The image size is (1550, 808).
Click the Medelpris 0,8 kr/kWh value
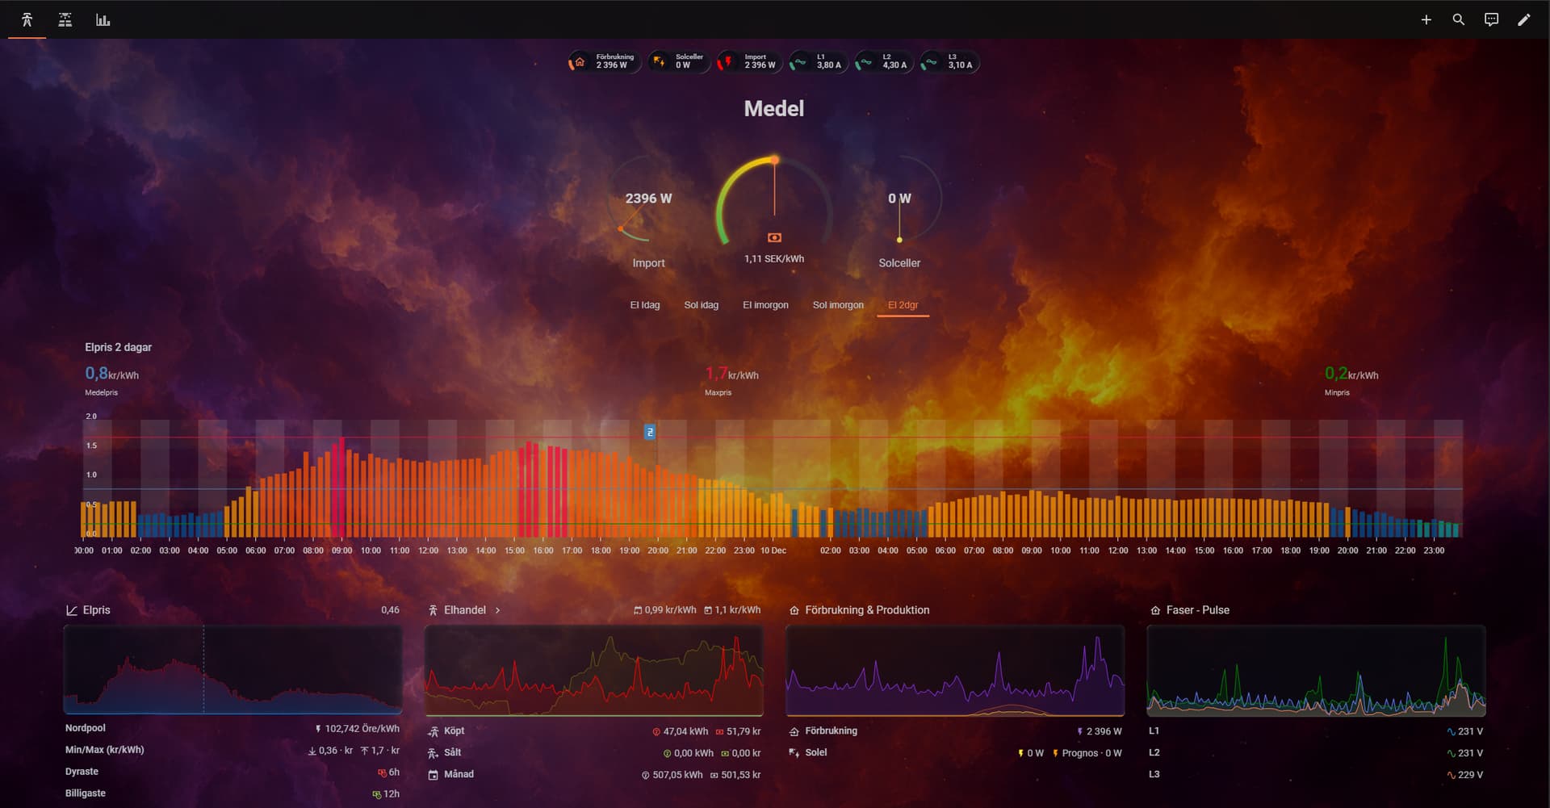click(x=111, y=374)
